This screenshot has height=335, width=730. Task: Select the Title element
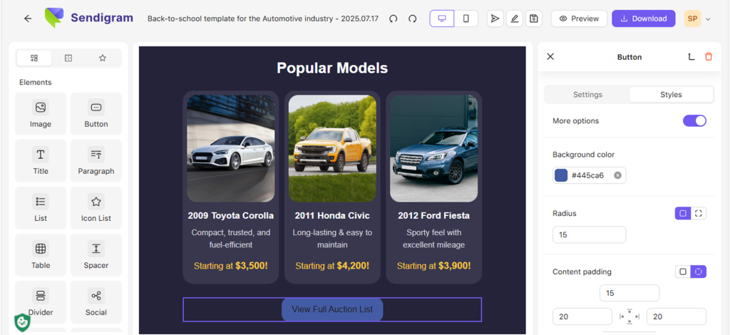41,160
